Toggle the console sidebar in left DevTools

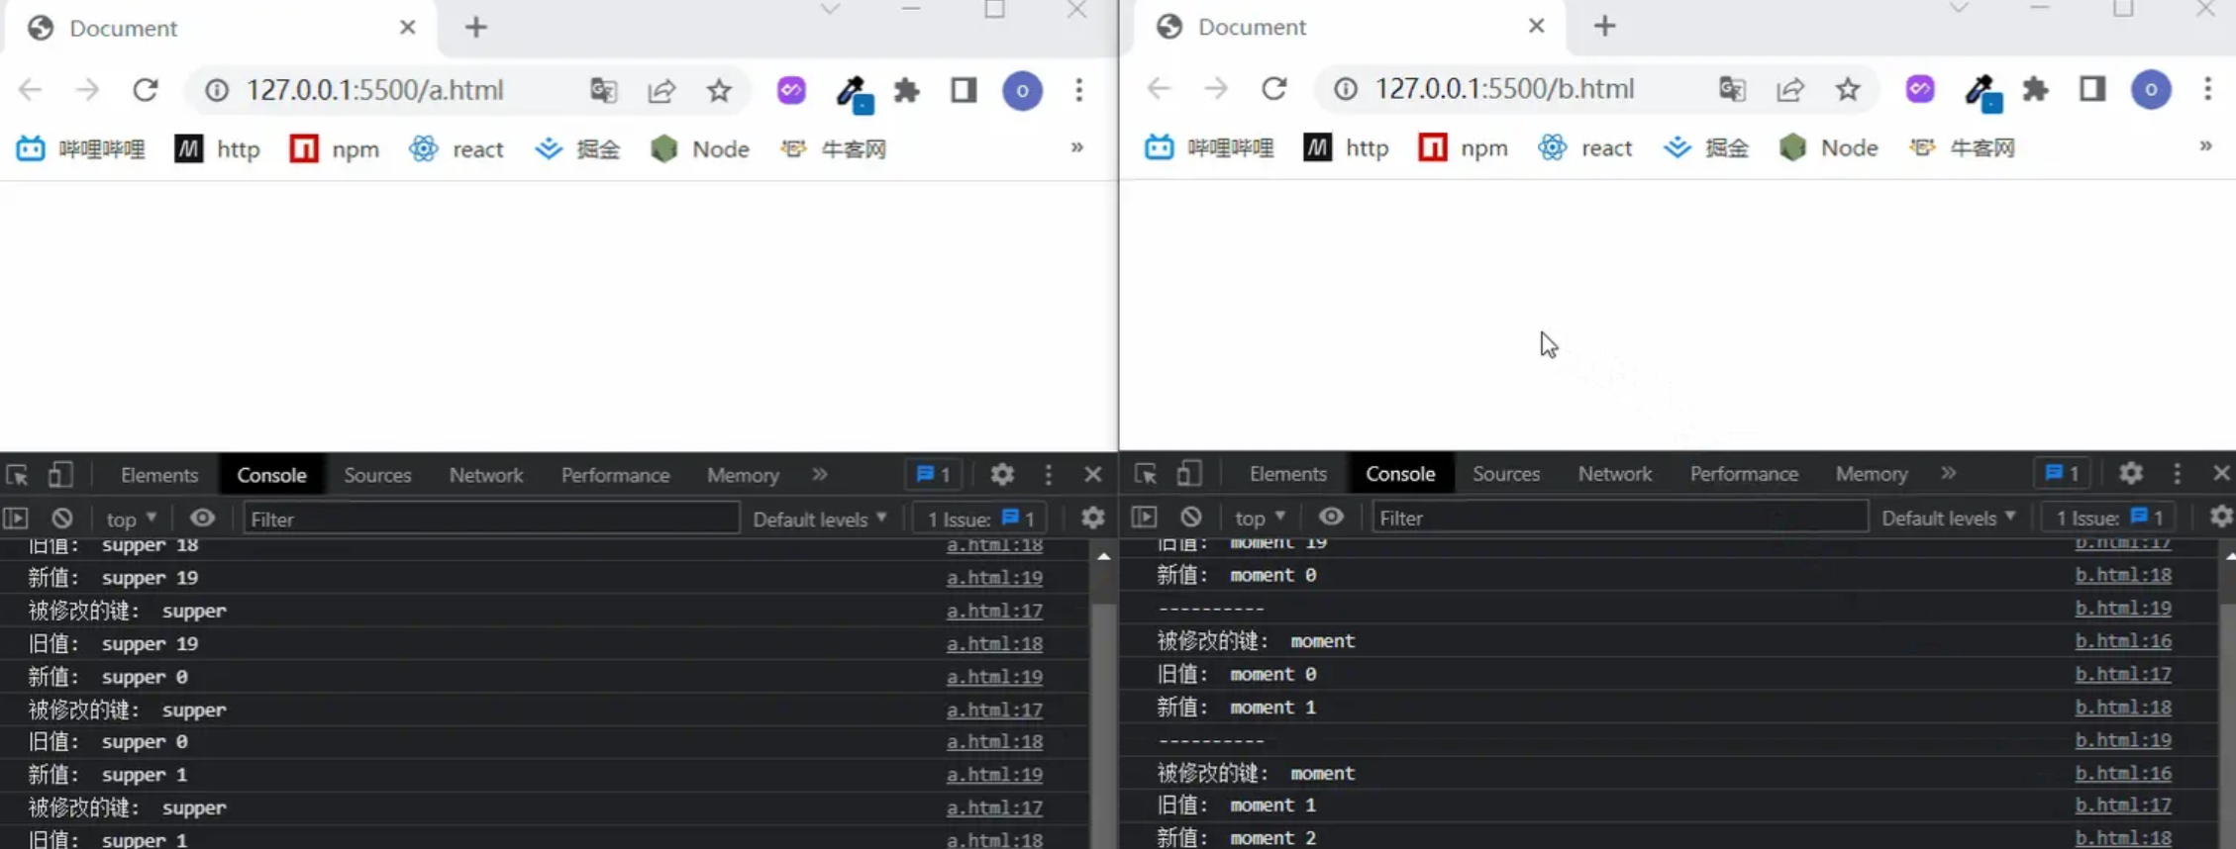(x=16, y=519)
